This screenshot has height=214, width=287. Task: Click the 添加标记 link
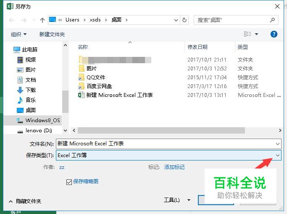point(174,167)
